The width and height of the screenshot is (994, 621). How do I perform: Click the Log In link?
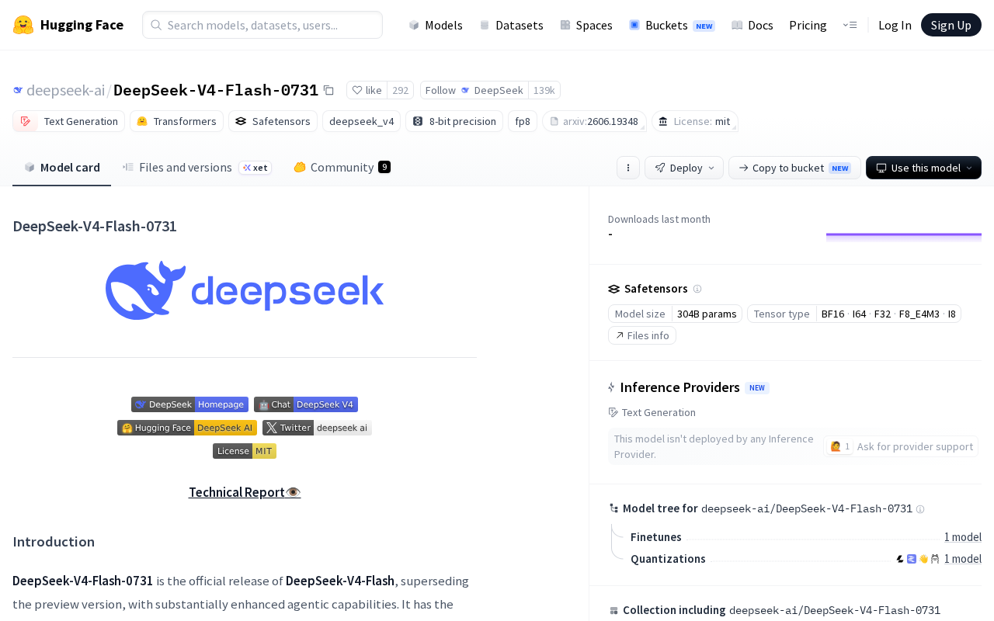pyautogui.click(x=895, y=25)
